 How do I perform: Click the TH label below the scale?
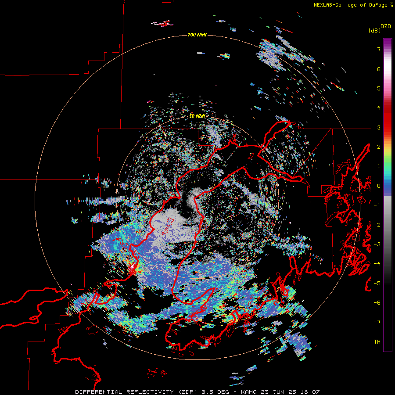point(377,342)
